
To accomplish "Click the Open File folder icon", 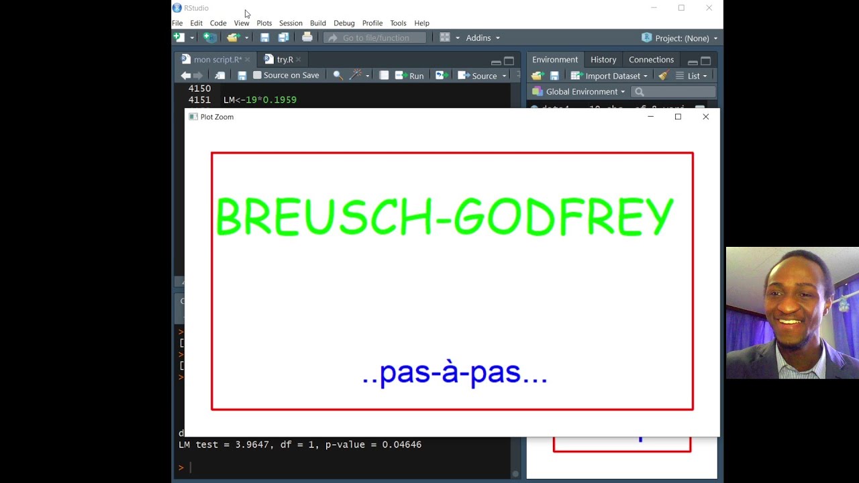I will (x=232, y=38).
